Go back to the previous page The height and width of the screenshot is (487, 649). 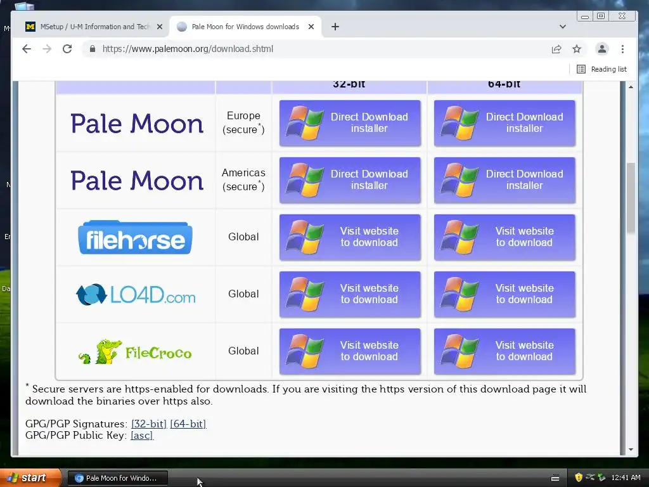pos(27,49)
